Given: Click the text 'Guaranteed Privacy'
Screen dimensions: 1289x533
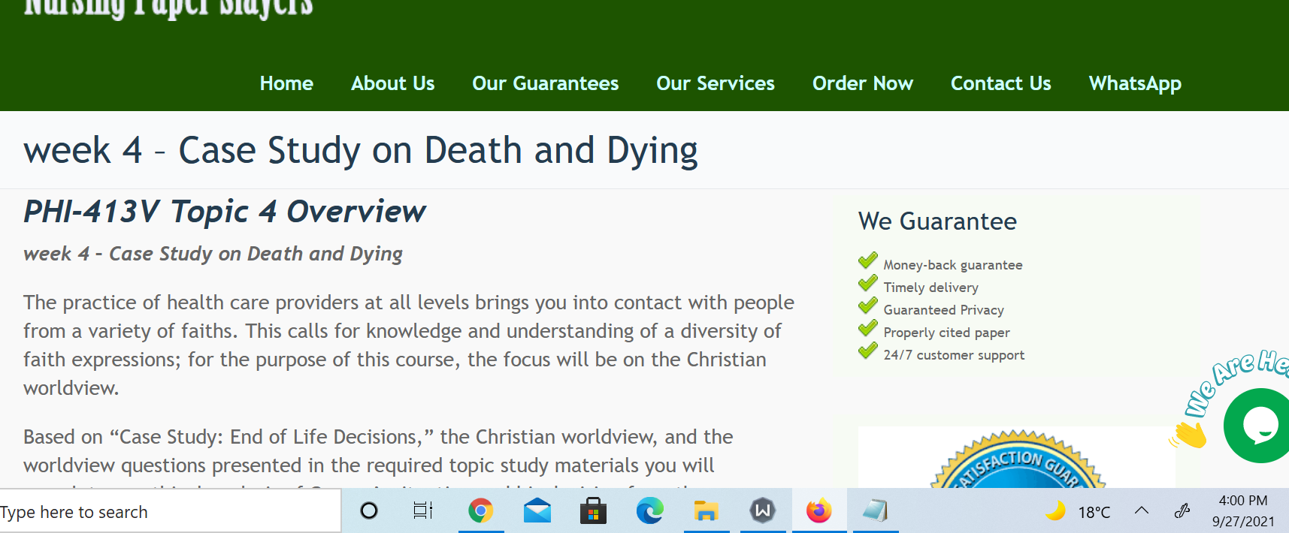Looking at the screenshot, I should click(x=944, y=310).
